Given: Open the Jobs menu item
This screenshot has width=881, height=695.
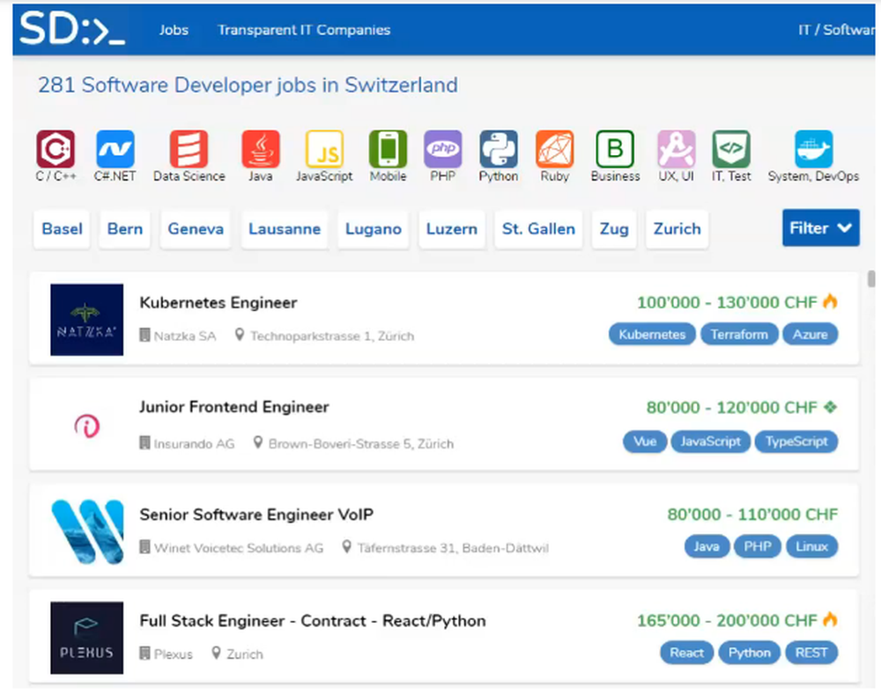Looking at the screenshot, I should 174,30.
